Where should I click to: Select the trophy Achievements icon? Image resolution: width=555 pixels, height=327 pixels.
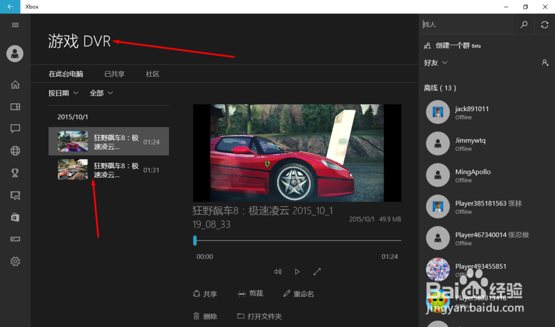[x=15, y=173]
